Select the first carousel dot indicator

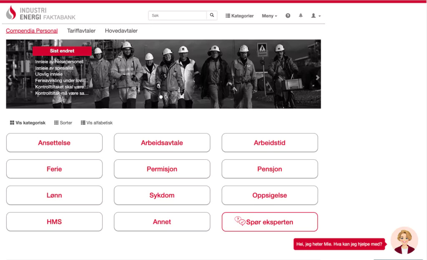(161, 97)
